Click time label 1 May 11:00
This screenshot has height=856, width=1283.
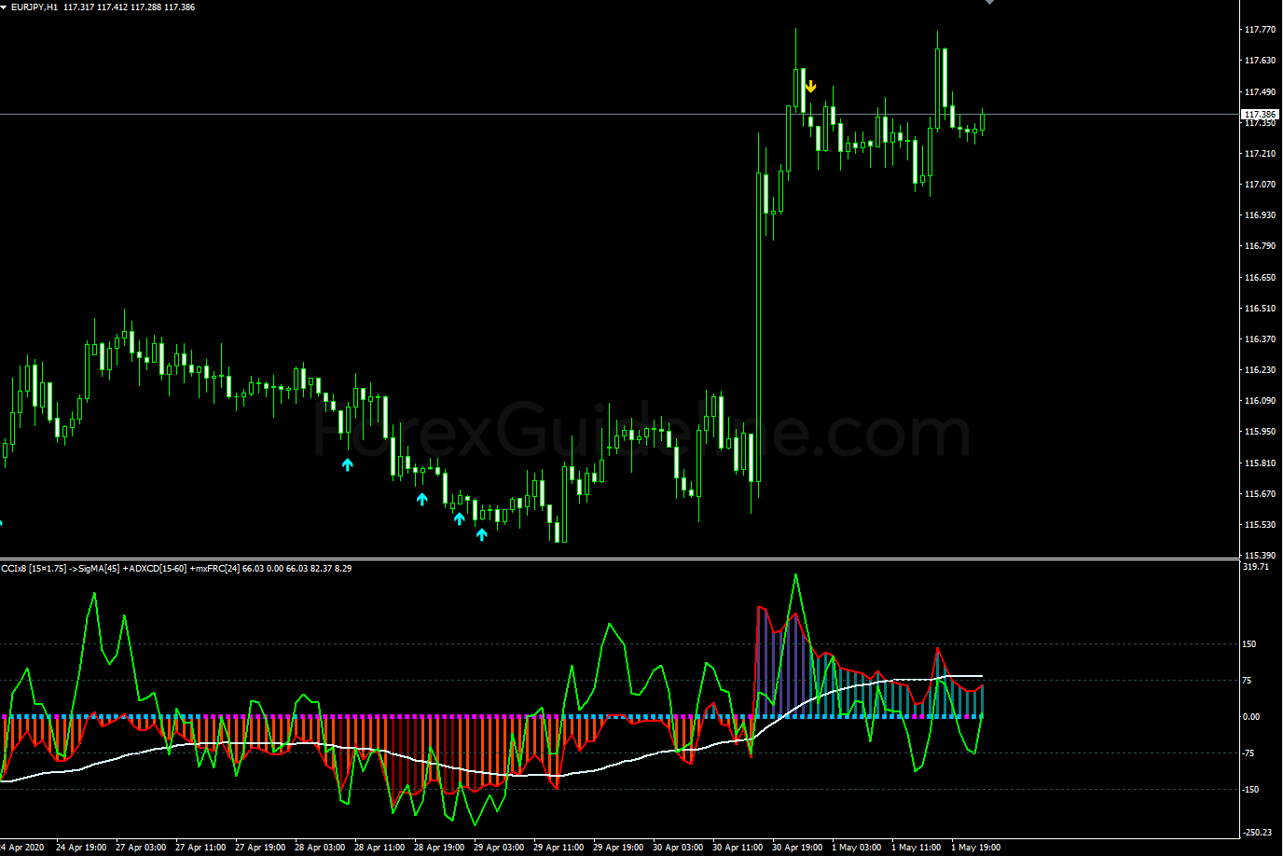tap(916, 848)
